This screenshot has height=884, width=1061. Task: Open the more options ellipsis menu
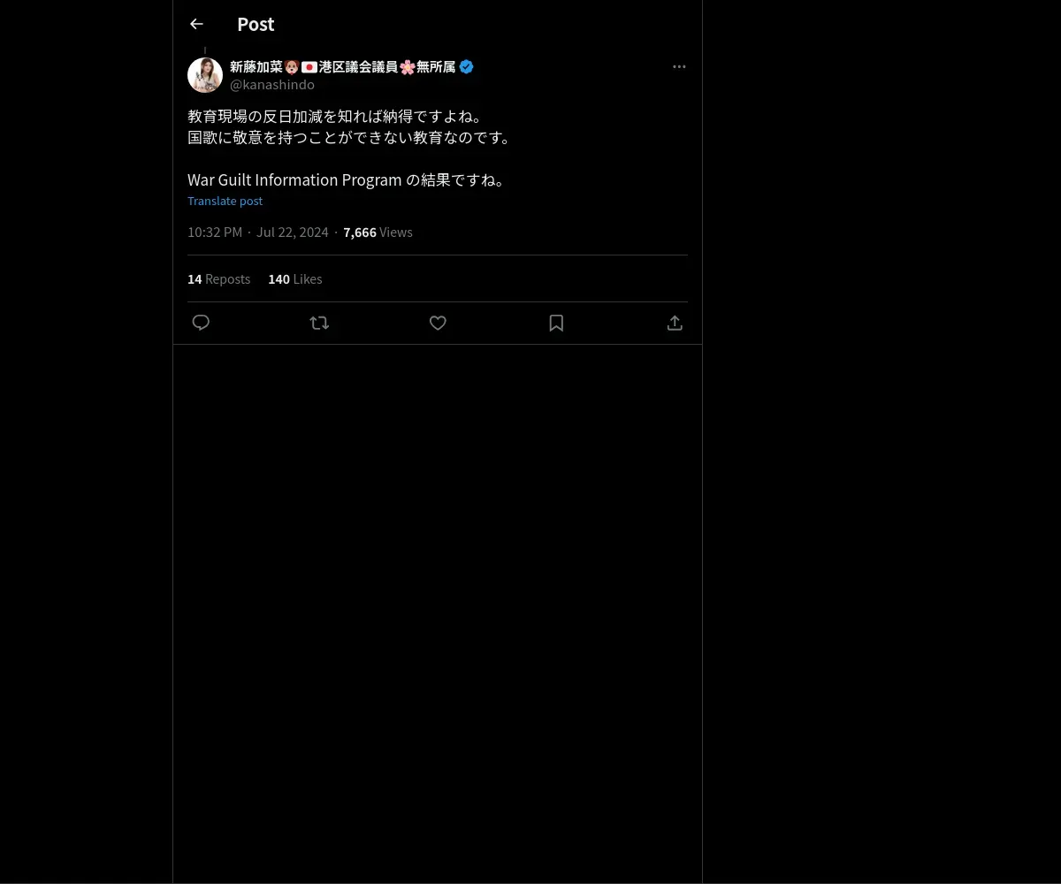coord(679,66)
